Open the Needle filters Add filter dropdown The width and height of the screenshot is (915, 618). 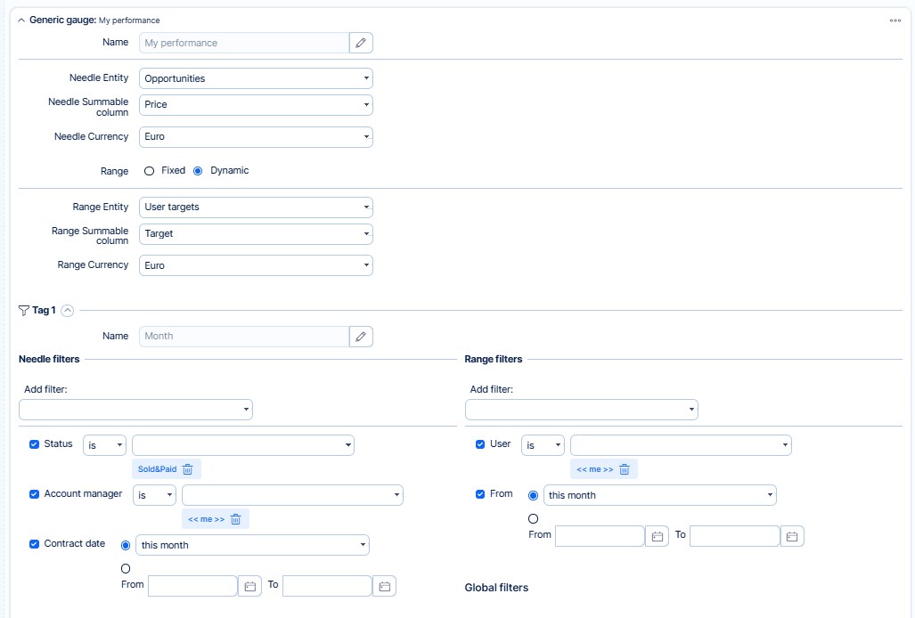pos(135,410)
